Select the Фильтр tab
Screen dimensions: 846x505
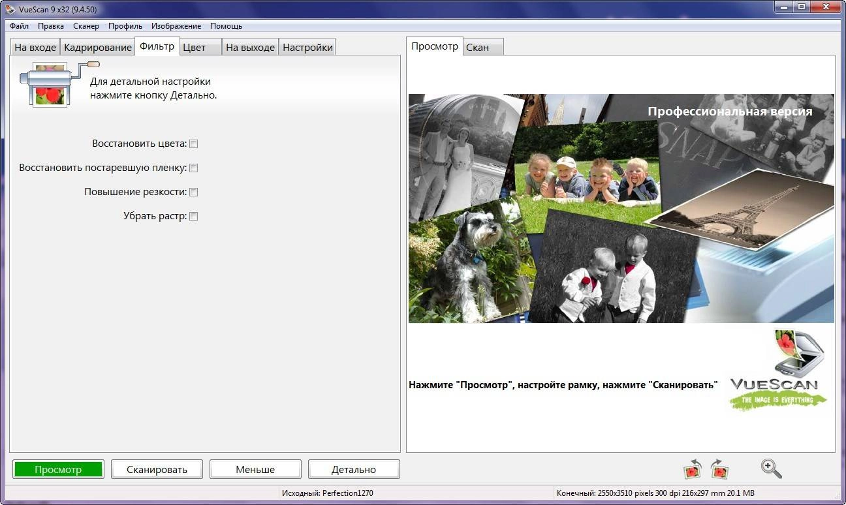157,46
